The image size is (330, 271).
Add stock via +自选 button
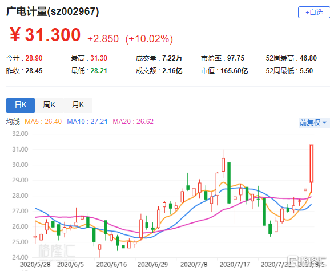(x=314, y=13)
